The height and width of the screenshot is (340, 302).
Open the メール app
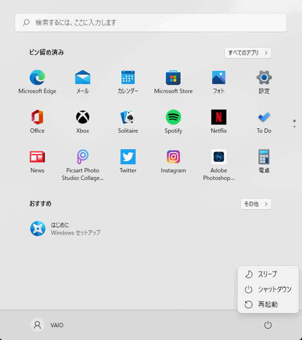(82, 82)
